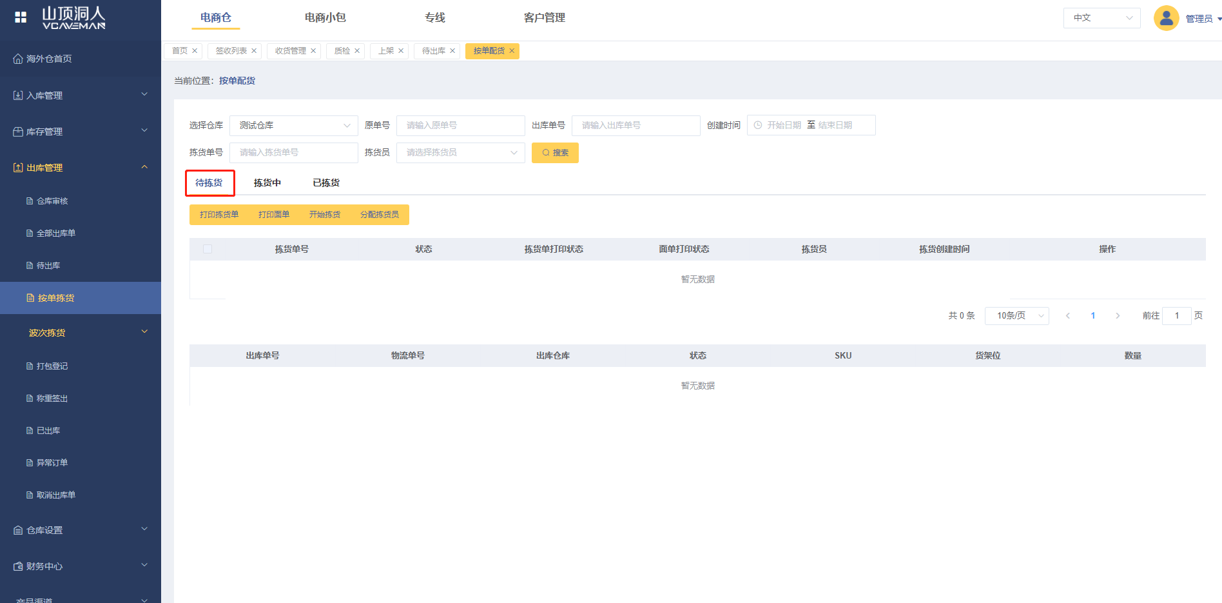Open 电商小包 in the top menu
The image size is (1222, 603).
point(325,17)
